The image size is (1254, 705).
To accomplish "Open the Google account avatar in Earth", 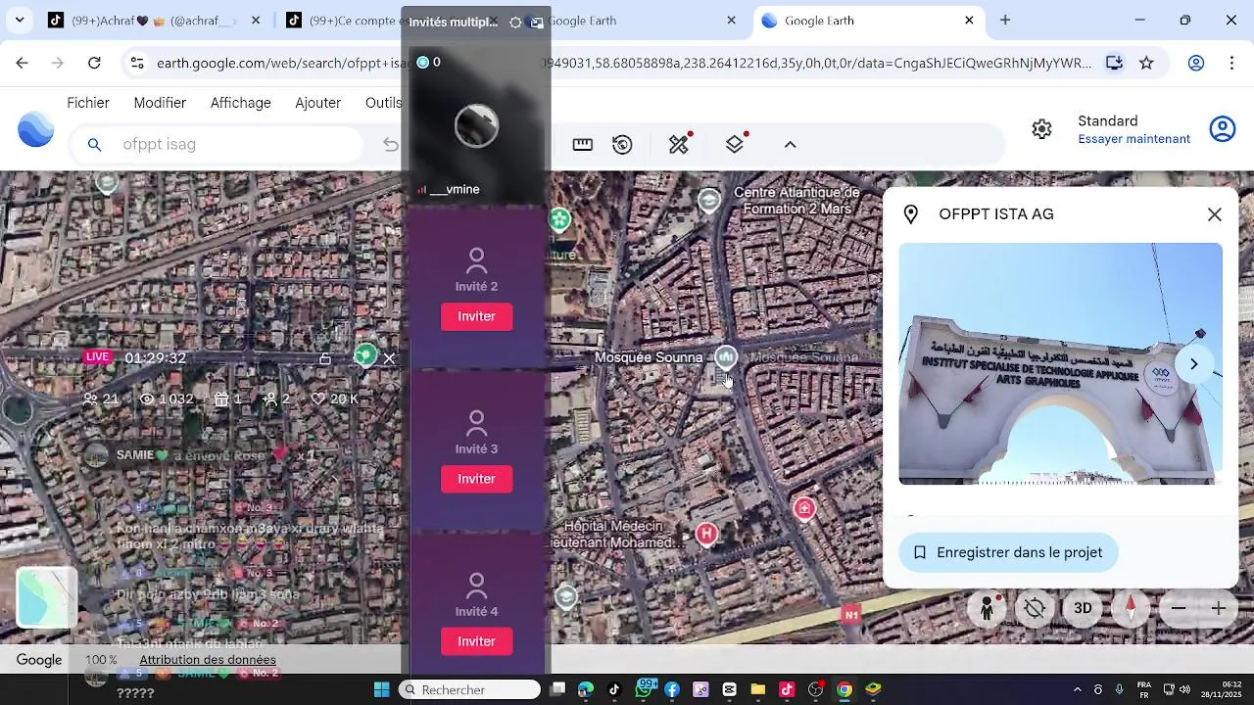I will [1223, 129].
